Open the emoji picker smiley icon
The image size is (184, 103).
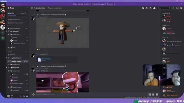pyautogui.click(x=157, y=94)
